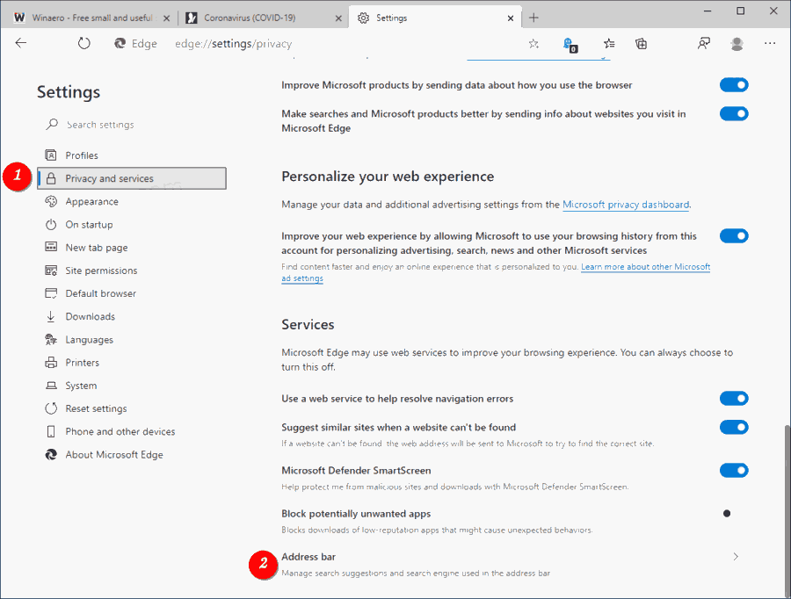Click the Default browser icon

[x=51, y=293]
